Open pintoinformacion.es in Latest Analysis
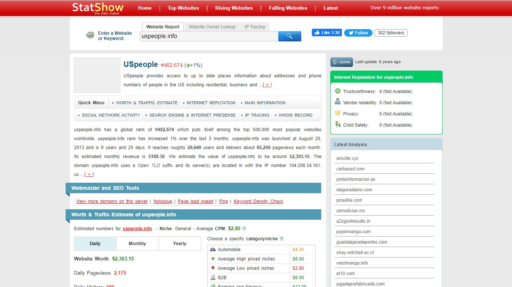 coord(356,179)
